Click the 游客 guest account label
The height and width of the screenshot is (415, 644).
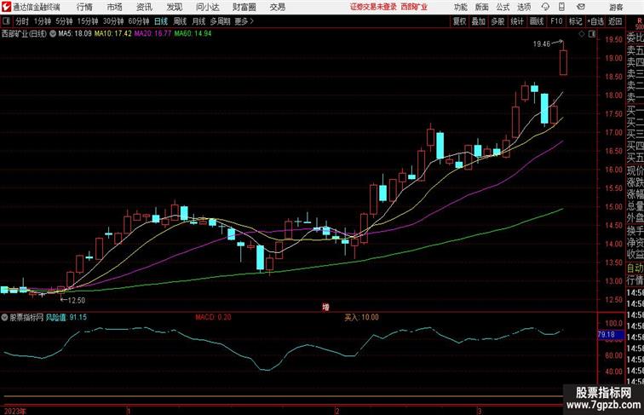tap(616, 7)
